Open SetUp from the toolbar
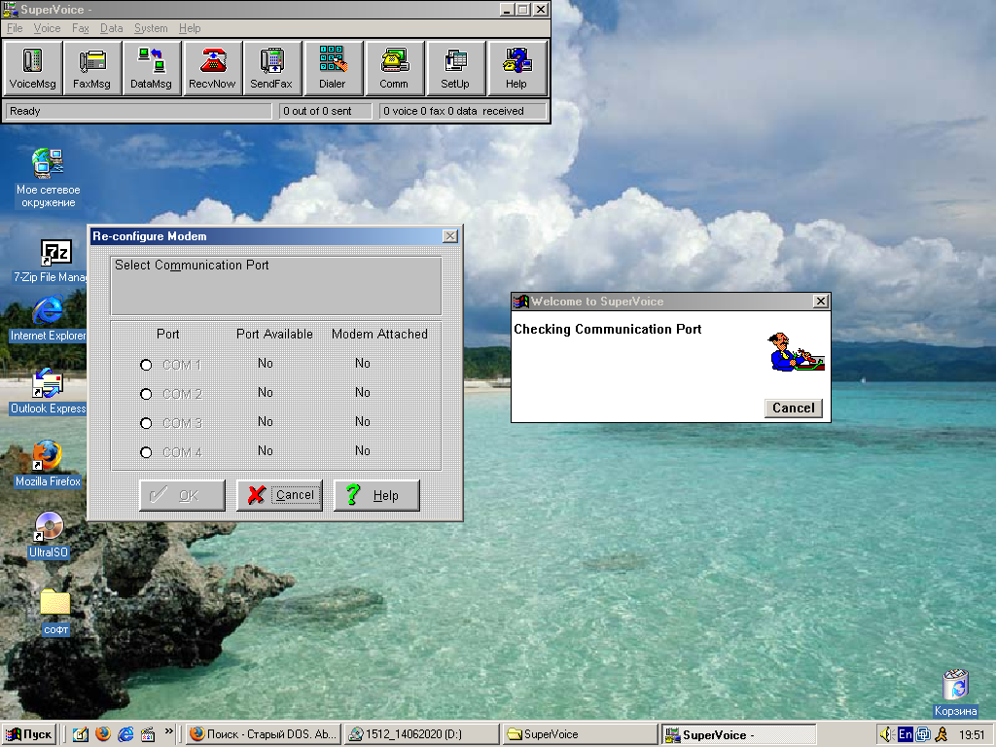 [x=455, y=68]
